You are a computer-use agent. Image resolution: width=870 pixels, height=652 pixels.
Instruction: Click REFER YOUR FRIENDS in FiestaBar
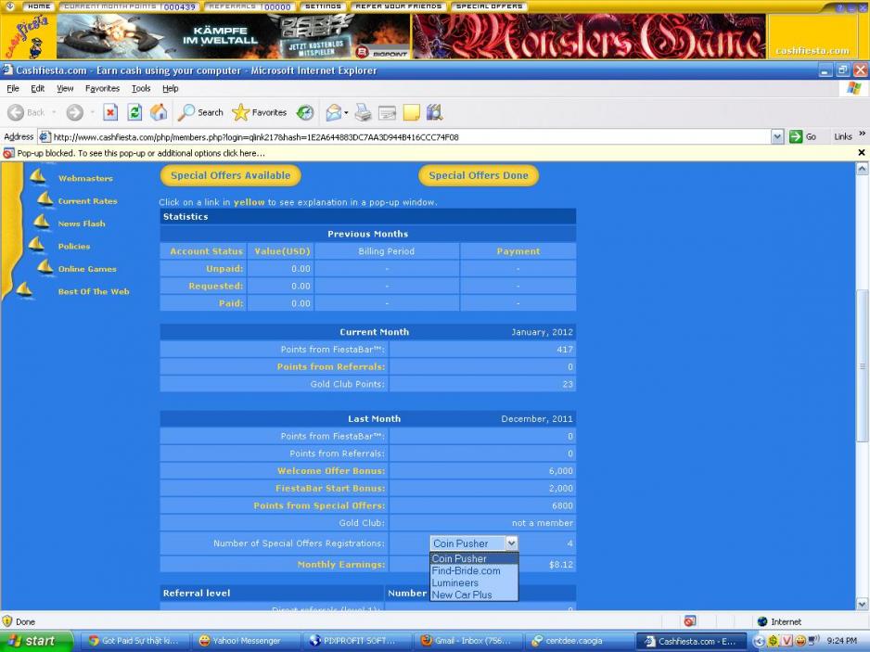pos(398,6)
